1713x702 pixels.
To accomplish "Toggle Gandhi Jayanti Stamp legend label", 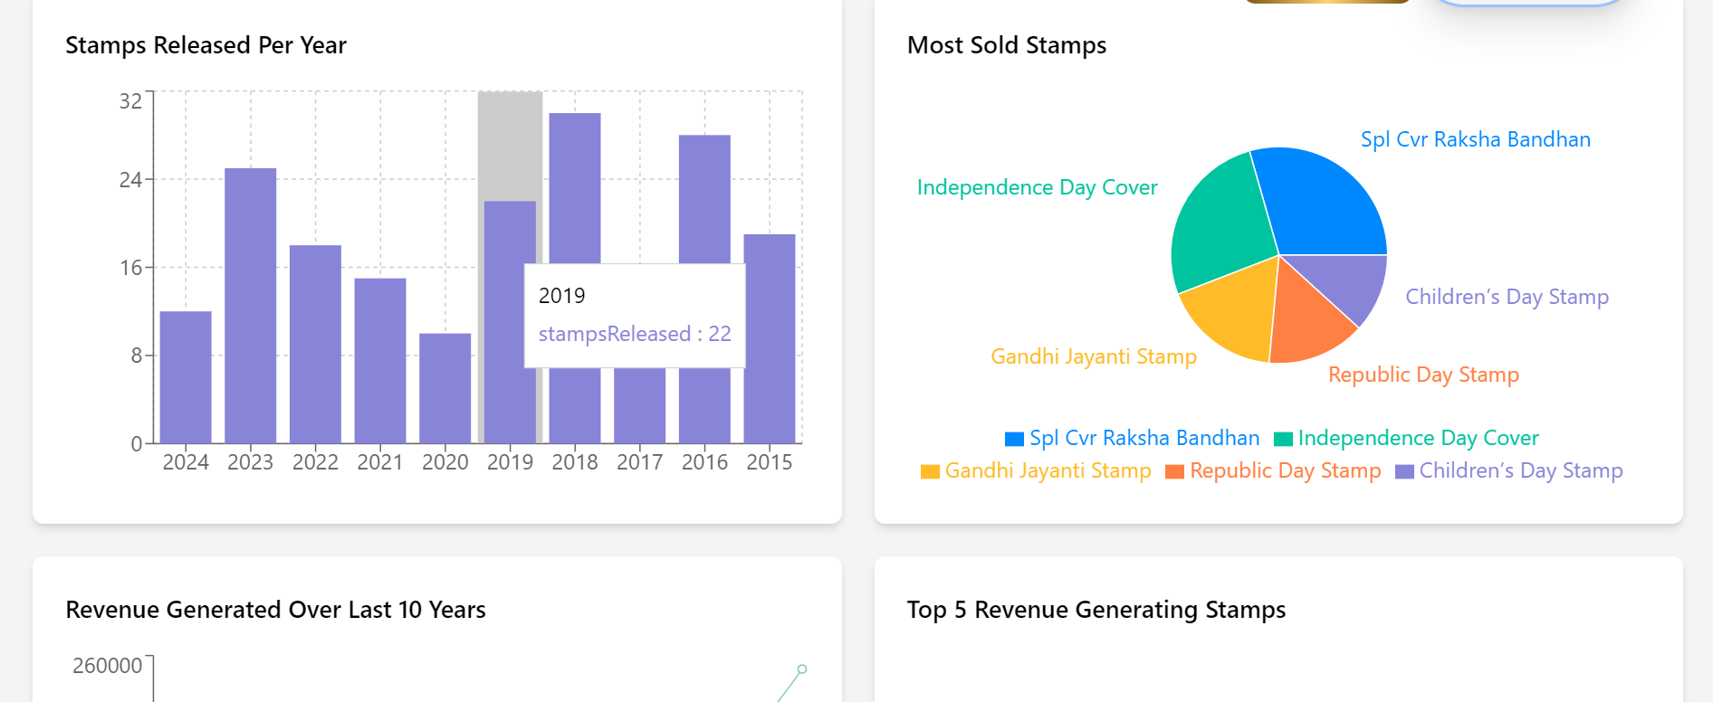I will [x=1048, y=470].
